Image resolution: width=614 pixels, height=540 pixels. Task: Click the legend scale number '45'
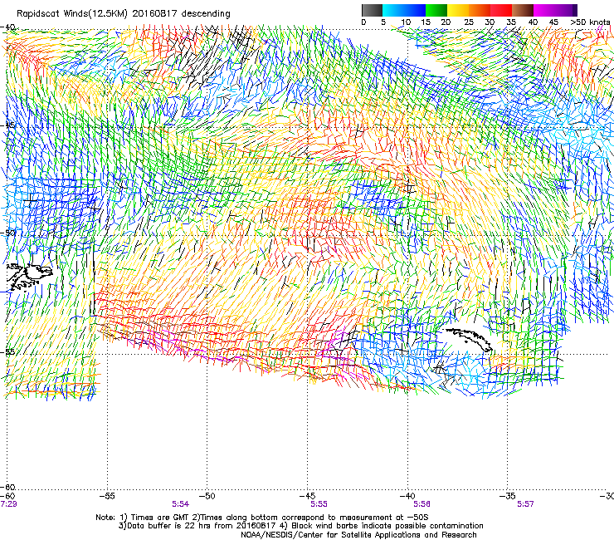click(553, 22)
